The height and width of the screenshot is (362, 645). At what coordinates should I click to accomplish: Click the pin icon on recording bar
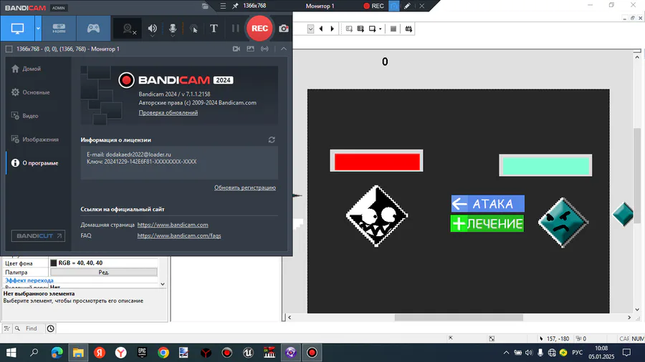click(x=235, y=6)
